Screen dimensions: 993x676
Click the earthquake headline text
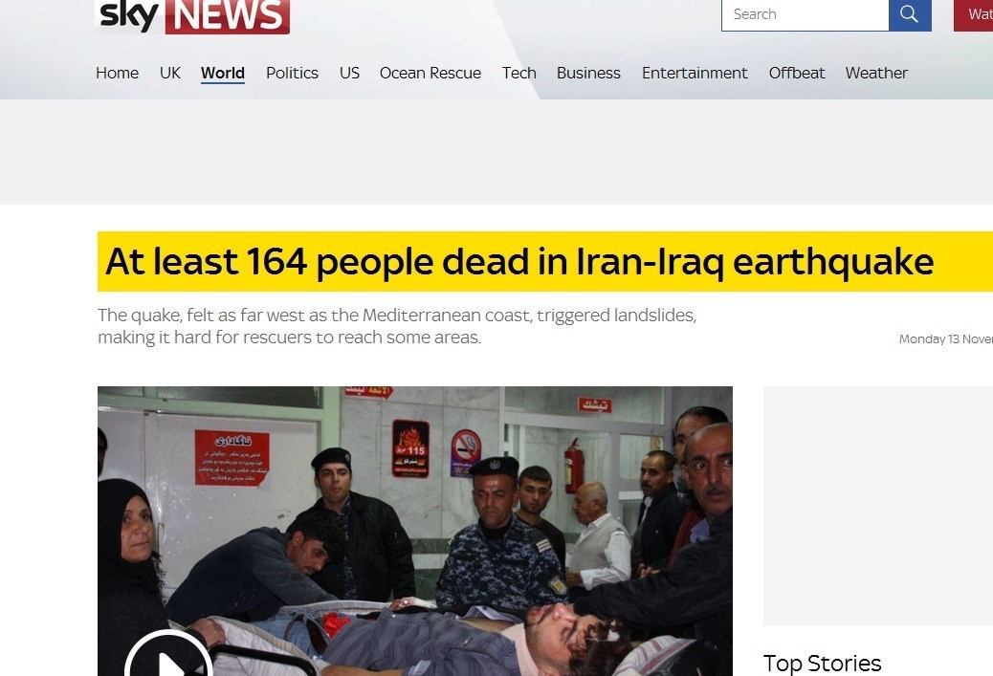click(x=519, y=261)
